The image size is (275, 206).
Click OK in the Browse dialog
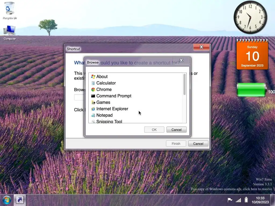coord(154,130)
